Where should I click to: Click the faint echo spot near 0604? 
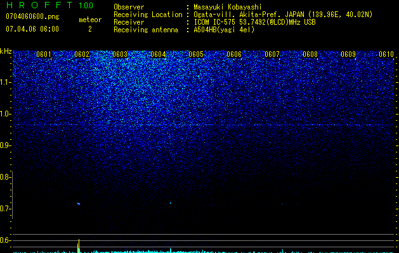tap(170, 203)
